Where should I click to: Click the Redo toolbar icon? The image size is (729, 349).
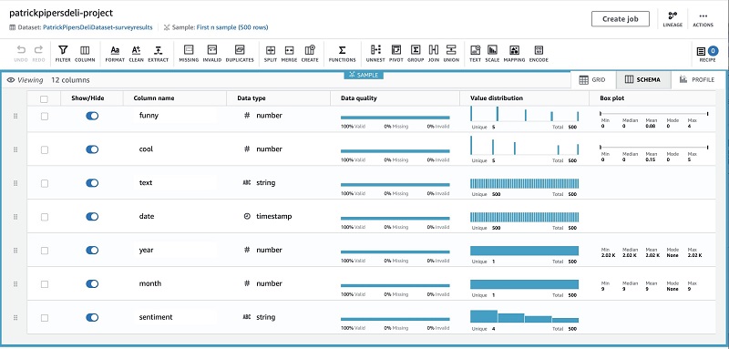[x=38, y=53]
